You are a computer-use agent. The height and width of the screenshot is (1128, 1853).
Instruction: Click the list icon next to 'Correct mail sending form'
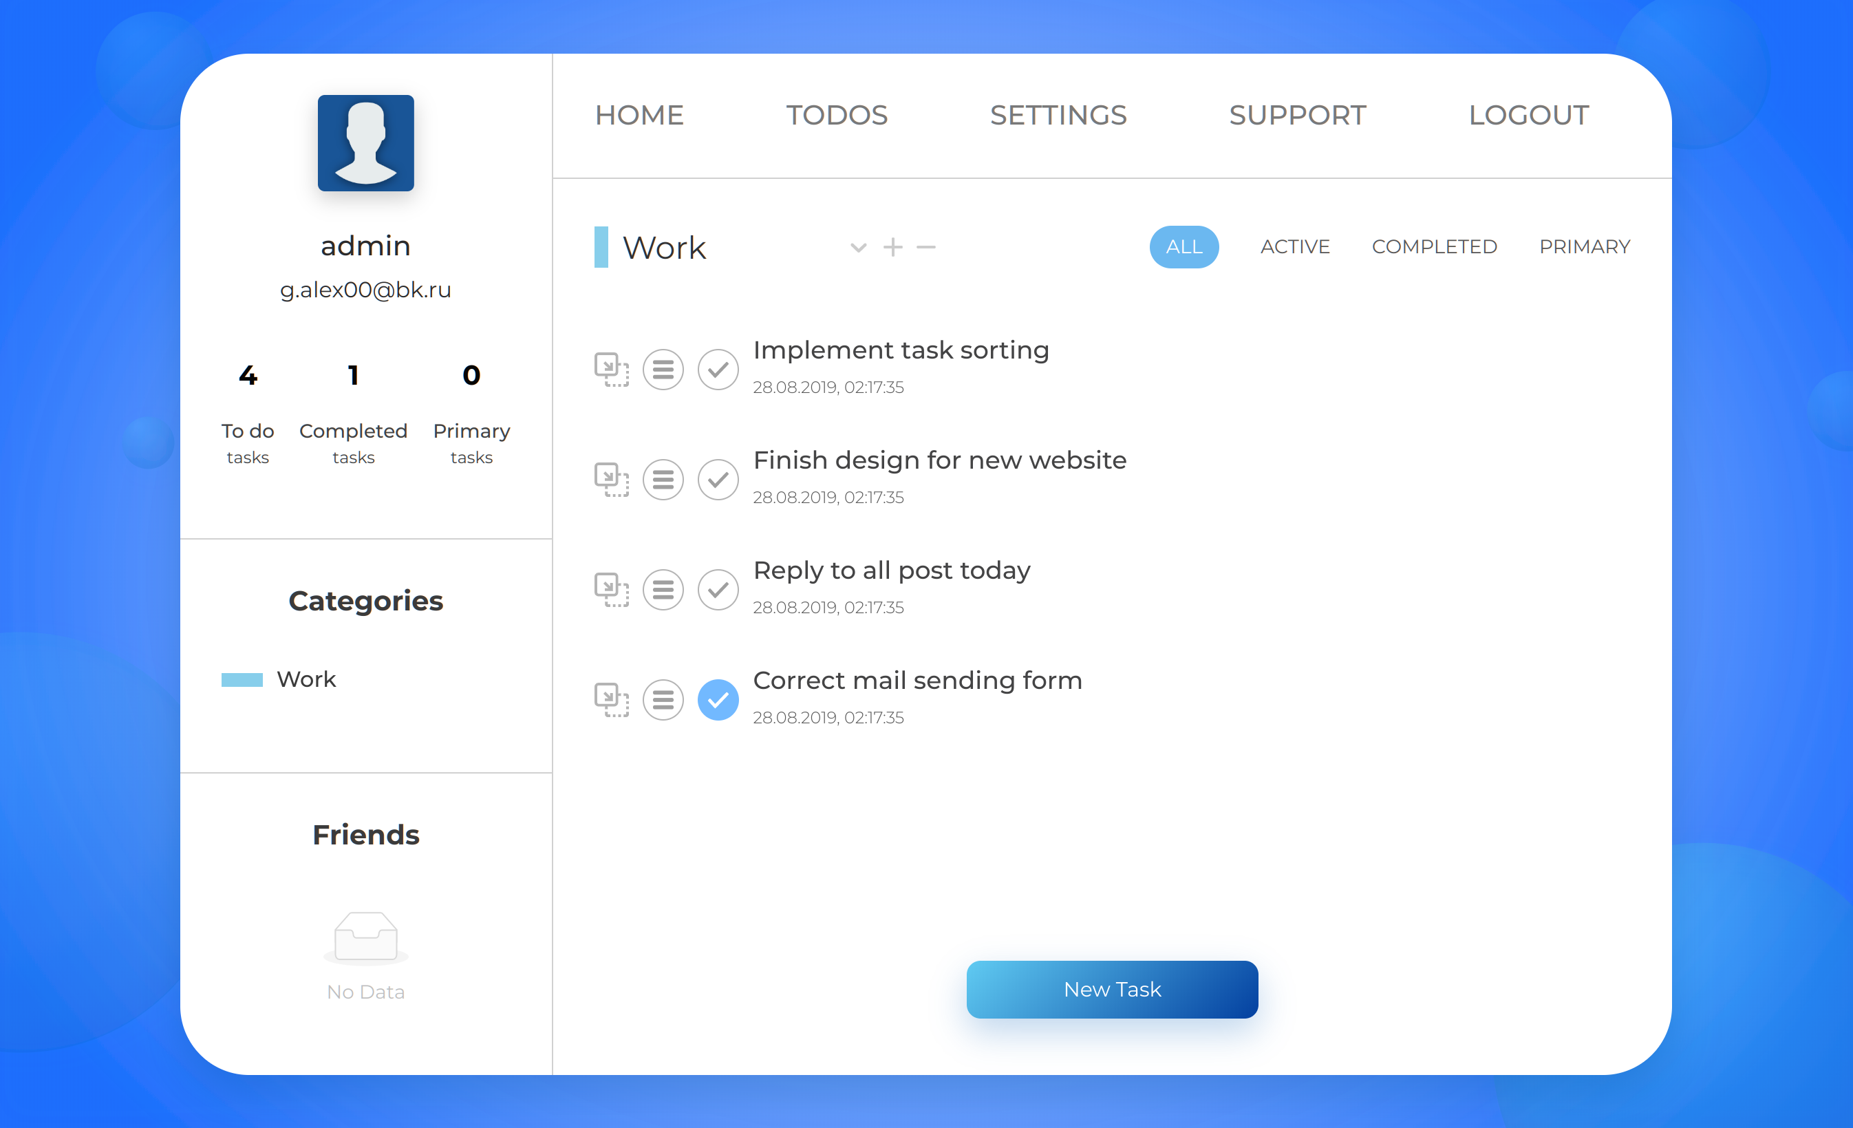[x=665, y=698]
